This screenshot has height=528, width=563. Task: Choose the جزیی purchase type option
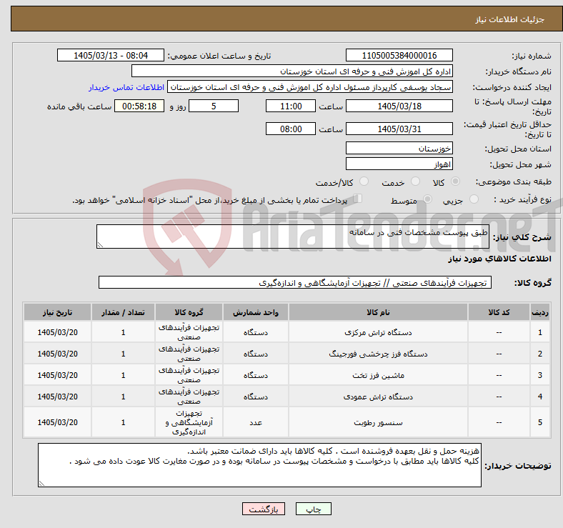(x=474, y=199)
